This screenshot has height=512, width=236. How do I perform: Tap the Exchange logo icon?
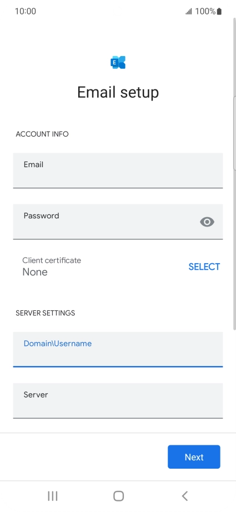click(x=118, y=62)
